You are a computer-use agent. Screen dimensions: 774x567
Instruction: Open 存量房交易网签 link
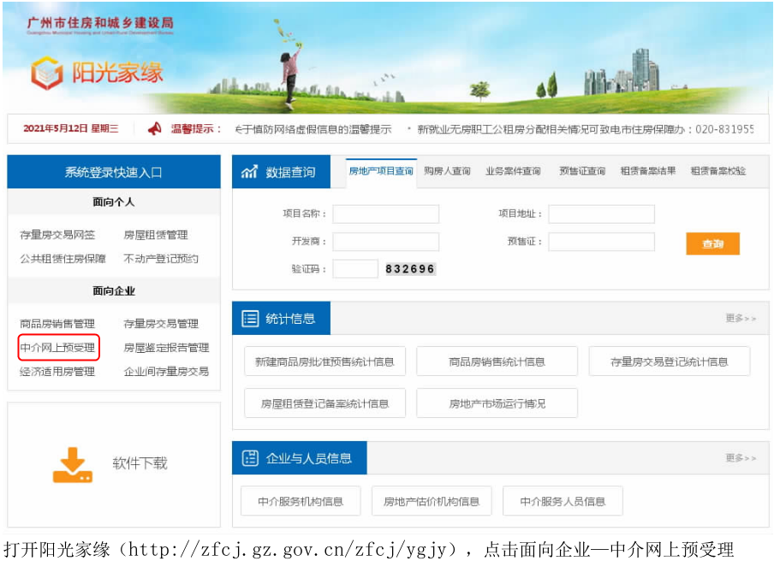[x=57, y=235]
